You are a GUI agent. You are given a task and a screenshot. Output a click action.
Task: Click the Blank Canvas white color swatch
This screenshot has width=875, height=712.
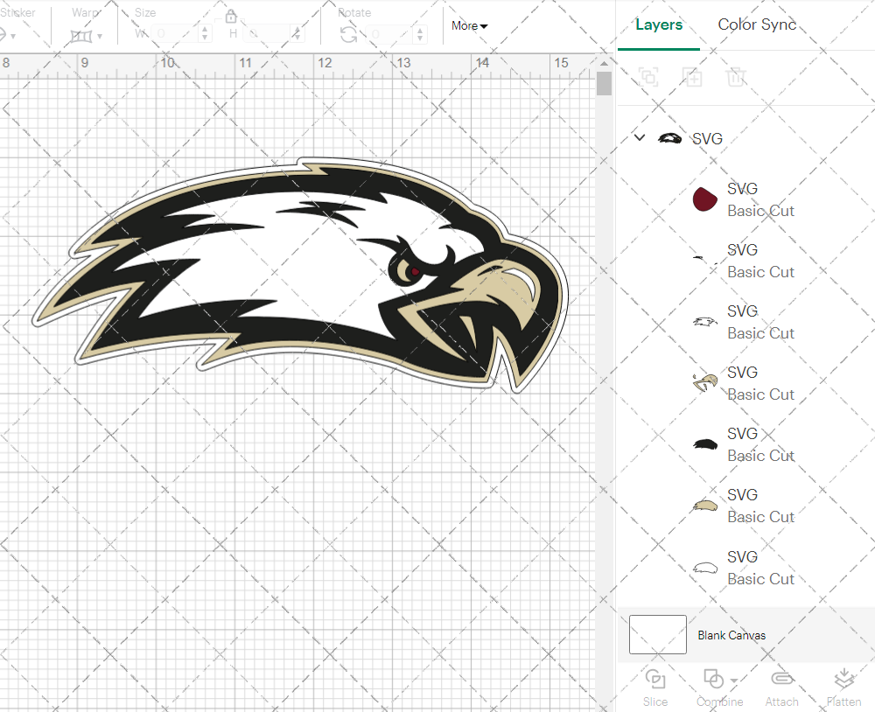(657, 635)
